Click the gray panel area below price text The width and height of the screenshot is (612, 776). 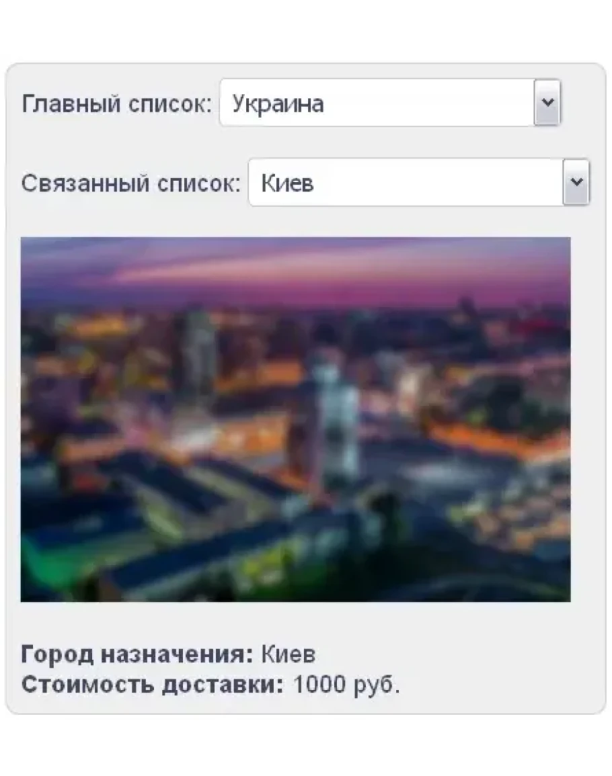[x=305, y=705]
